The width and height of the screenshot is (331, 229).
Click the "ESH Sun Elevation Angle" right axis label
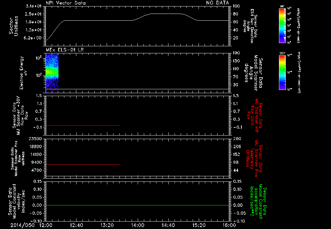[250, 26]
